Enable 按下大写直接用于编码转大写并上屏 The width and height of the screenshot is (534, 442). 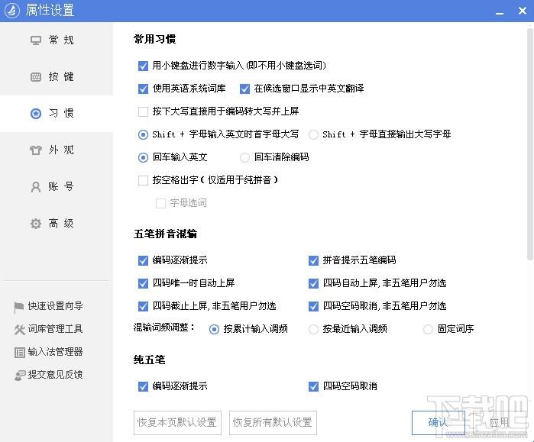[143, 111]
